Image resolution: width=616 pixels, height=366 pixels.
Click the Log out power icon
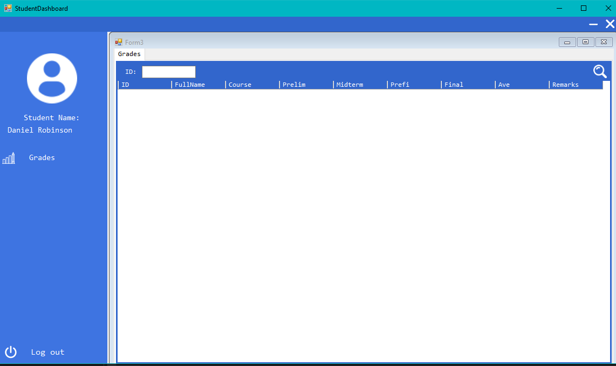11,352
